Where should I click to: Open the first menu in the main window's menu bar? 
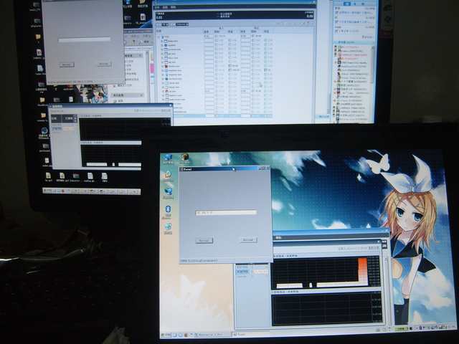coord(158,7)
